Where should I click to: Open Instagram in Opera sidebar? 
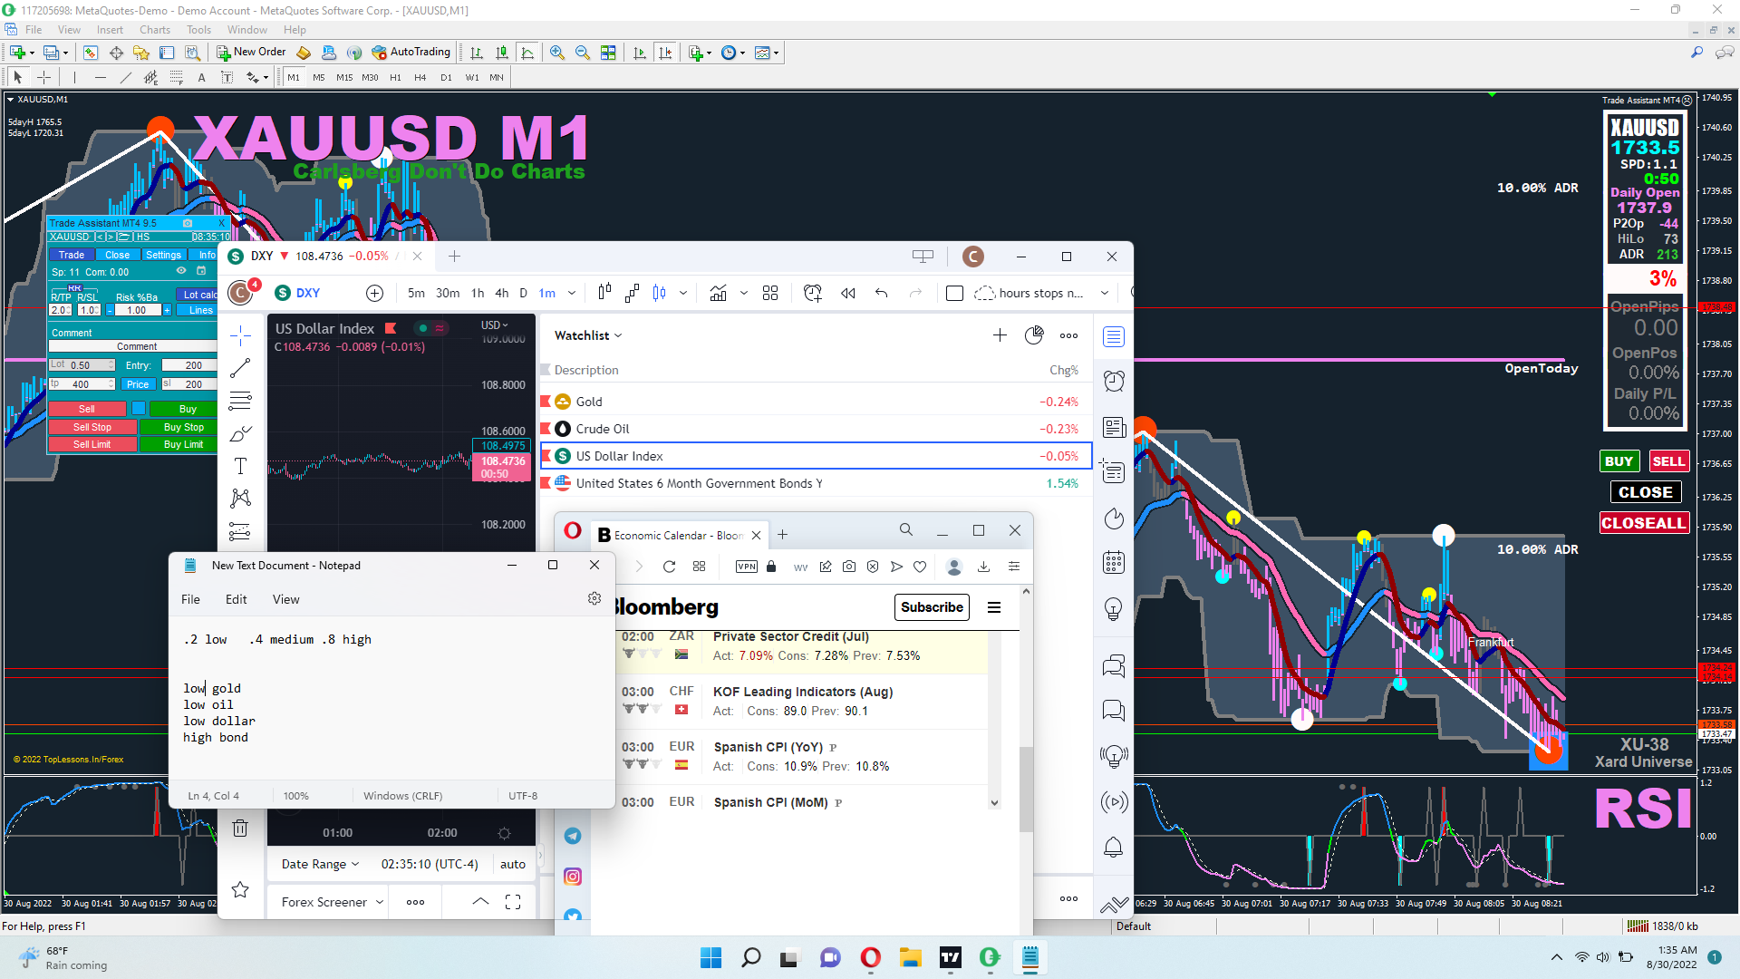pyautogui.click(x=573, y=877)
